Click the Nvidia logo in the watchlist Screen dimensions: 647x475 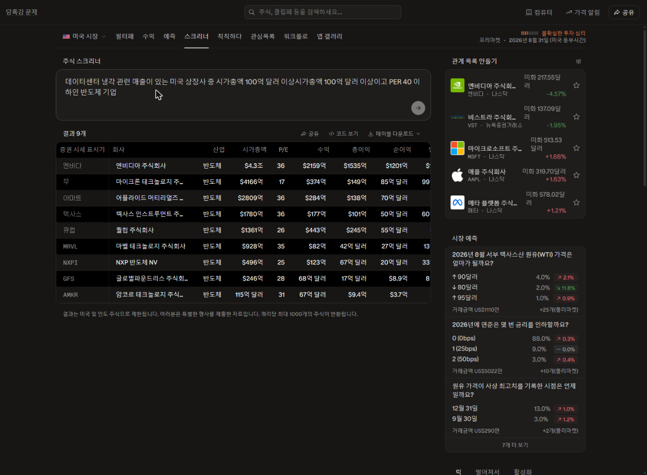458,86
